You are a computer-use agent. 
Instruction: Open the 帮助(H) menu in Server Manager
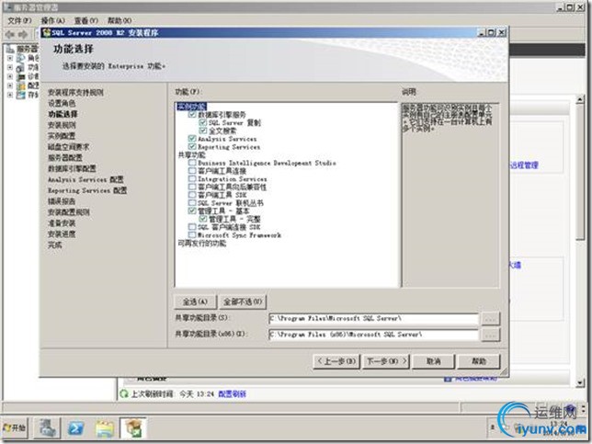120,20
